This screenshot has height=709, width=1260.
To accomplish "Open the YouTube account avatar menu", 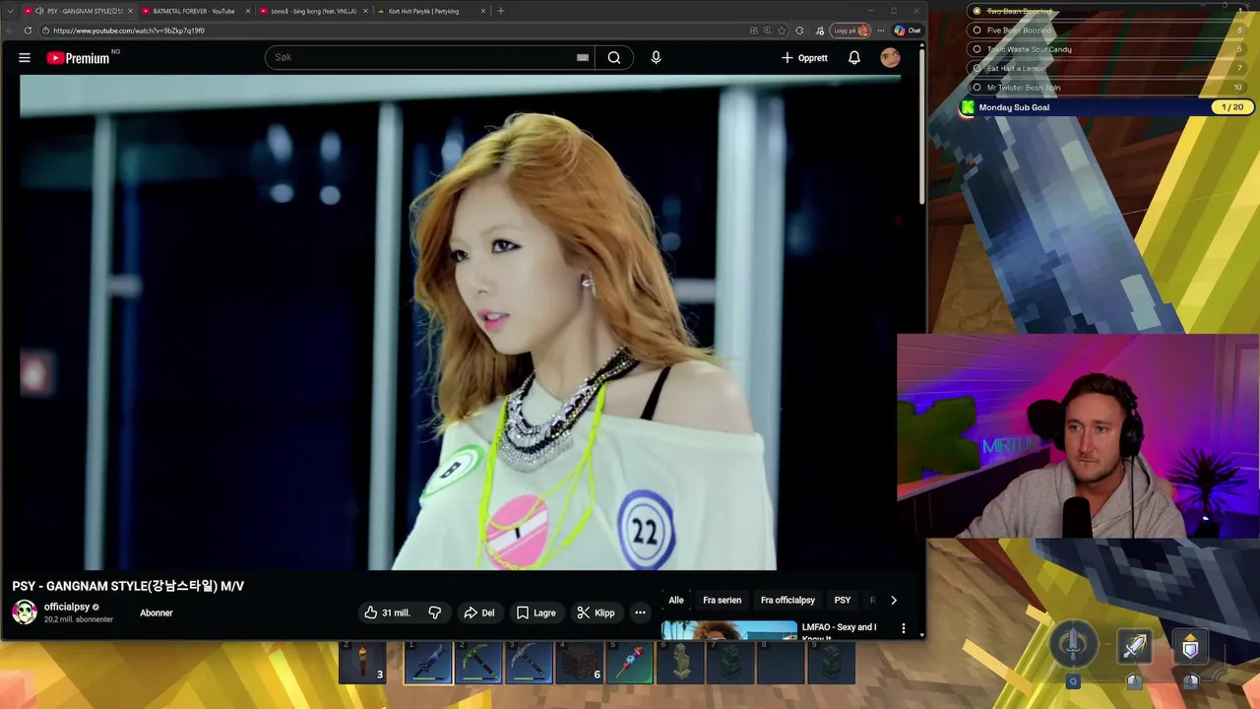I will click(x=890, y=58).
